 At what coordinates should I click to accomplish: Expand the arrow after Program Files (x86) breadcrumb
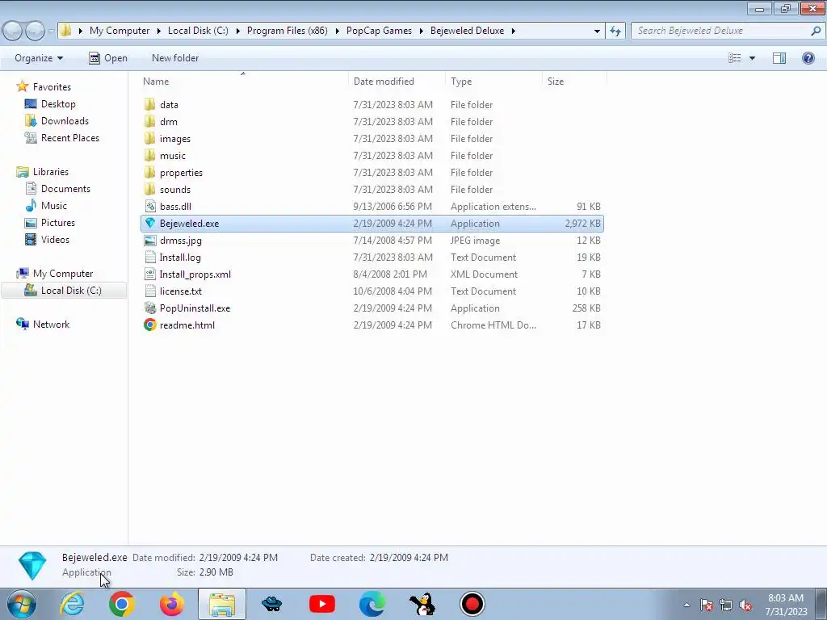(x=337, y=31)
